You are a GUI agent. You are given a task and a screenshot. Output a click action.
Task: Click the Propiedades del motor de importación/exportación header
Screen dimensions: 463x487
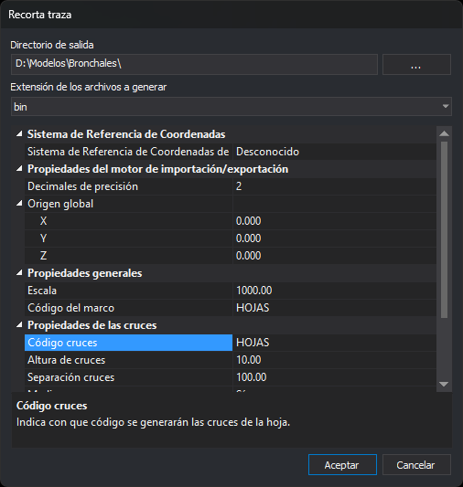pyautogui.click(x=158, y=169)
